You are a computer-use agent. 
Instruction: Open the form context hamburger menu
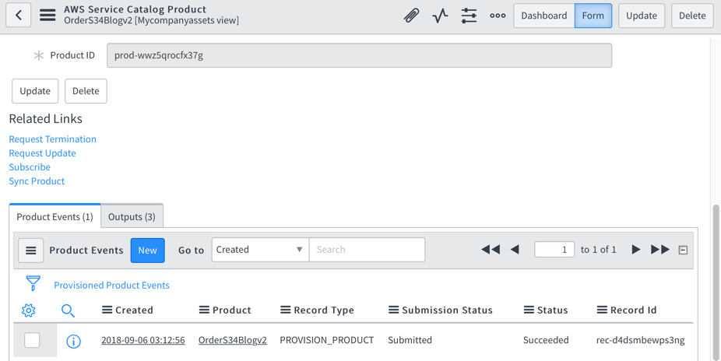(x=47, y=15)
